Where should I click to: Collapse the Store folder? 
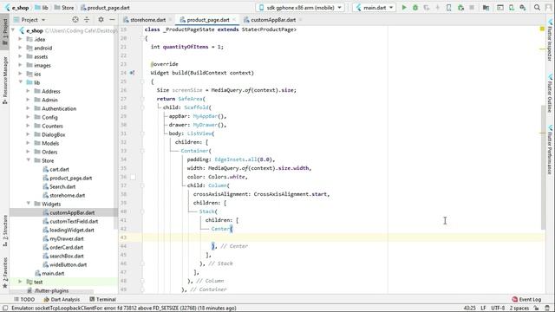(x=29, y=160)
